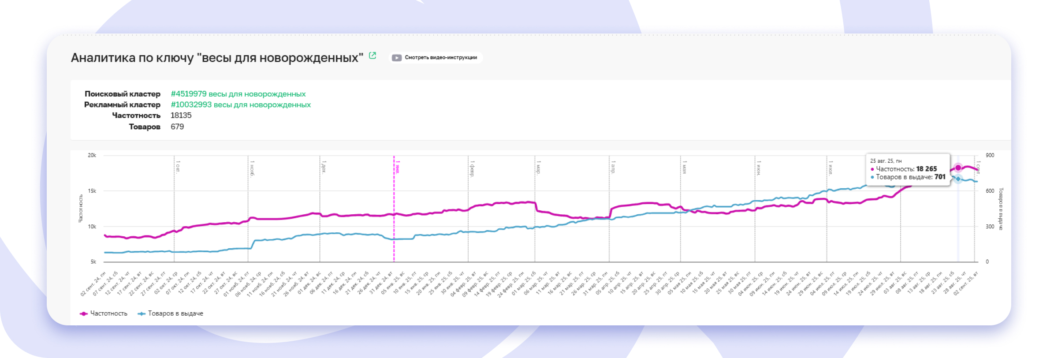Image resolution: width=1058 pixels, height=358 pixels.
Task: Click the 1 февр. month marker
Action: 472,168
